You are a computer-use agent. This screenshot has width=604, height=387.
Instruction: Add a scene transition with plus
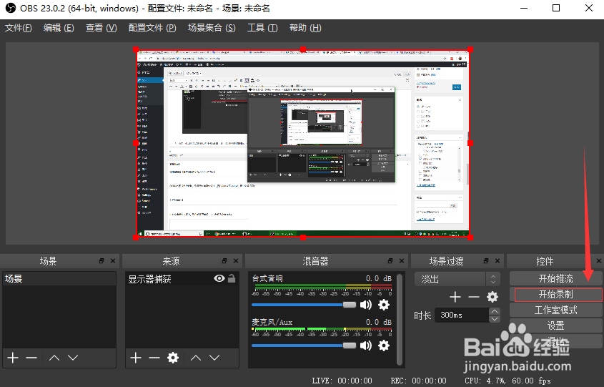click(x=455, y=297)
